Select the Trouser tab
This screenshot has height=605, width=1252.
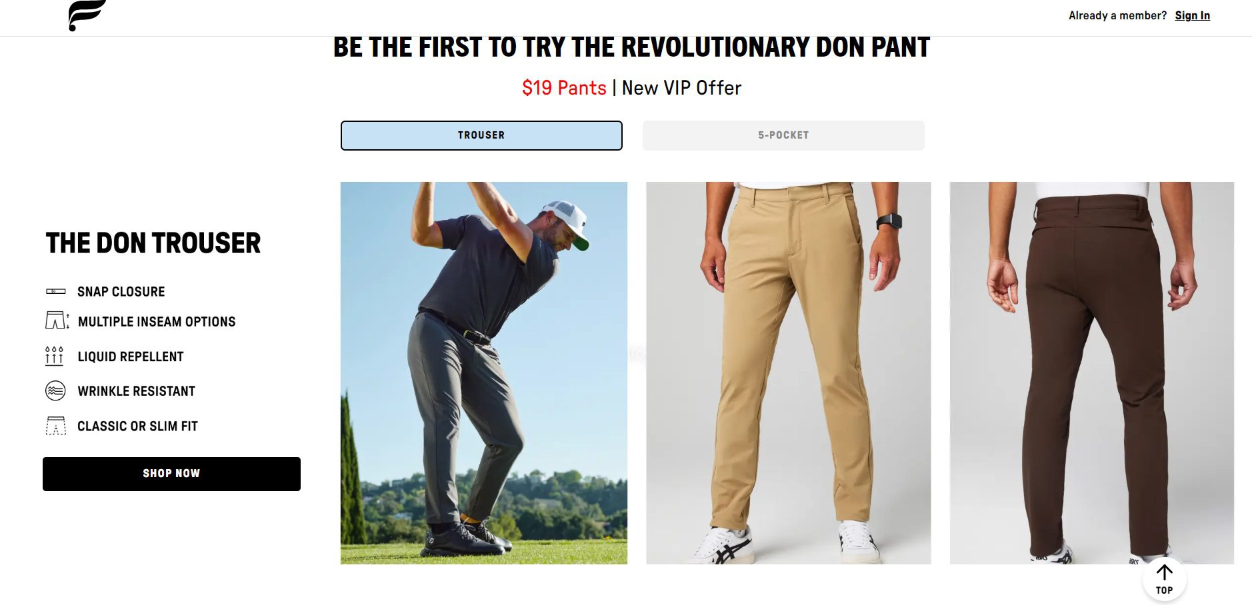[x=481, y=135]
